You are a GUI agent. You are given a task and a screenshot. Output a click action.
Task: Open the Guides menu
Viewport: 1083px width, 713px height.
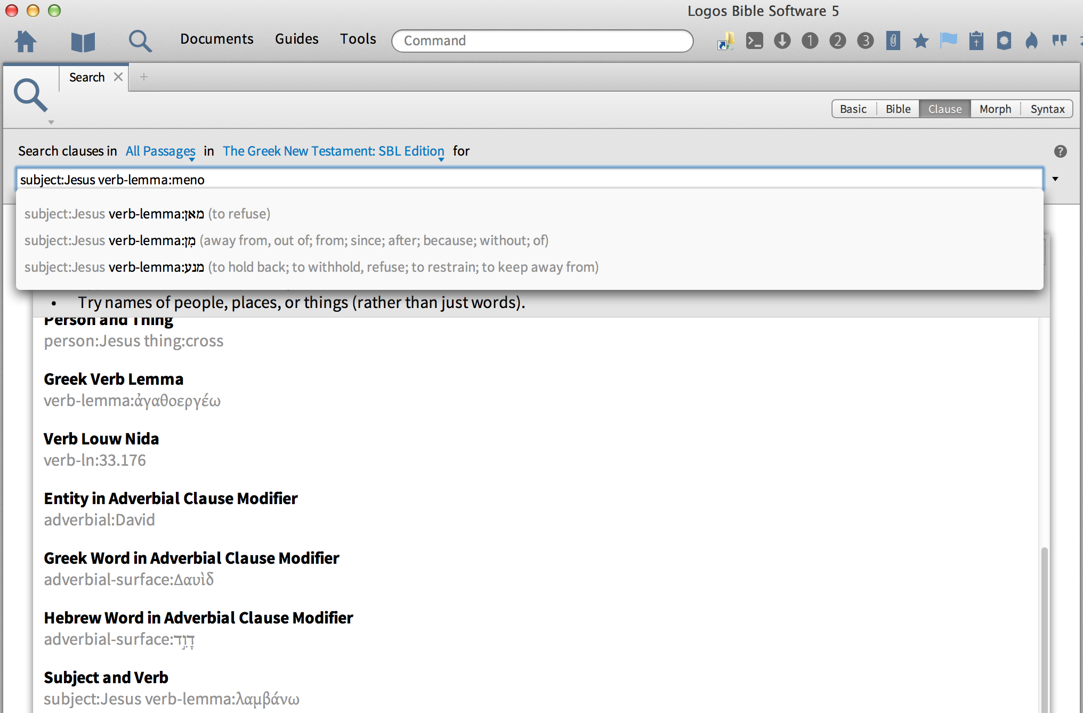coord(296,39)
